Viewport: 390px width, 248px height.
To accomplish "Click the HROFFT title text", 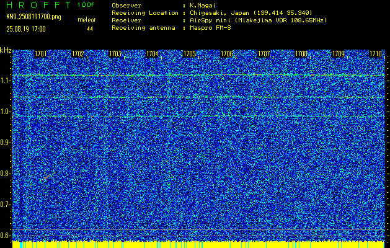I will (x=38, y=5).
